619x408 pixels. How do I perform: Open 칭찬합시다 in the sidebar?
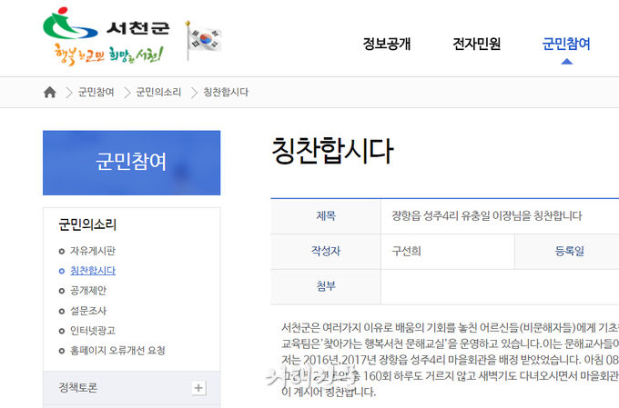[93, 271]
